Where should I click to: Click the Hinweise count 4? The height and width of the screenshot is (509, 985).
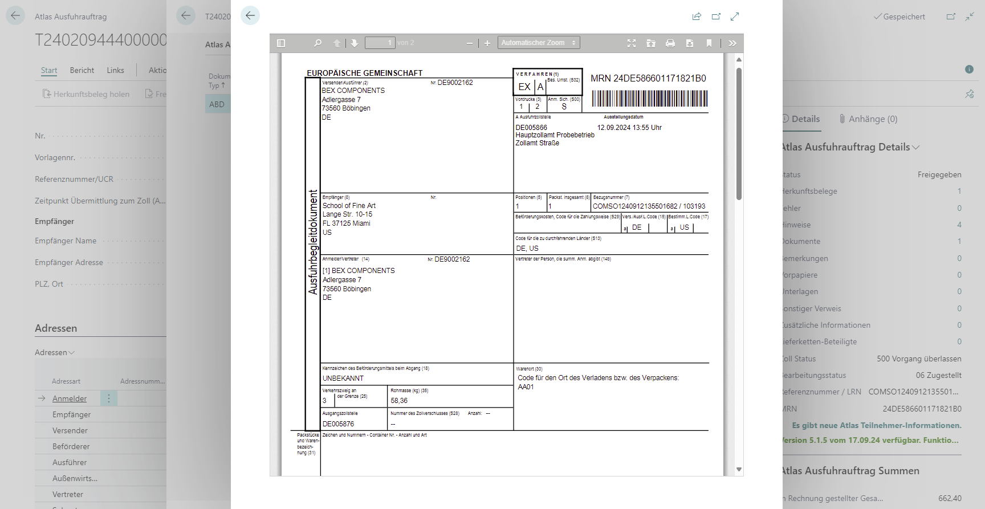pyautogui.click(x=959, y=225)
